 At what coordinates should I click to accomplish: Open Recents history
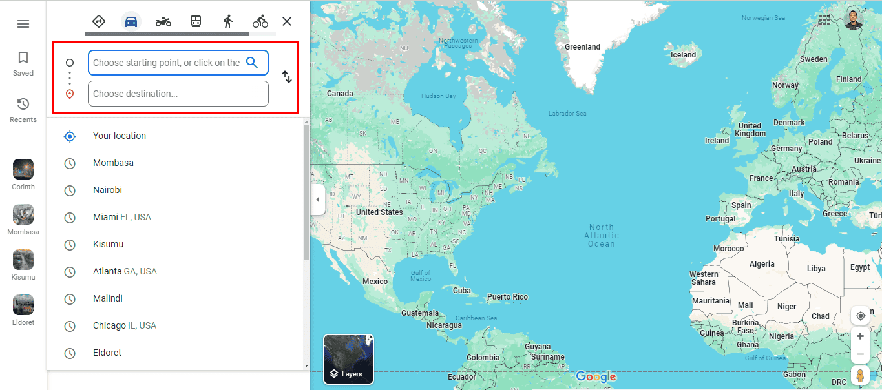click(23, 110)
